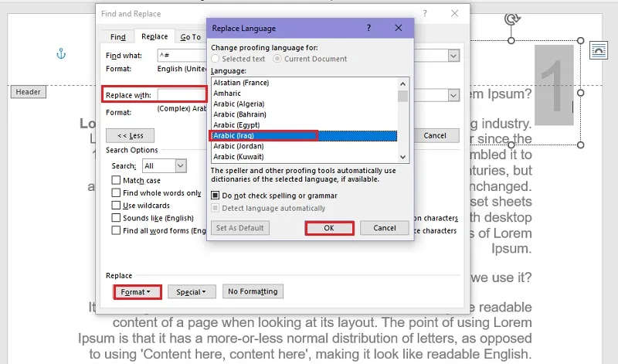Close the Replace Language dialog

click(399, 28)
